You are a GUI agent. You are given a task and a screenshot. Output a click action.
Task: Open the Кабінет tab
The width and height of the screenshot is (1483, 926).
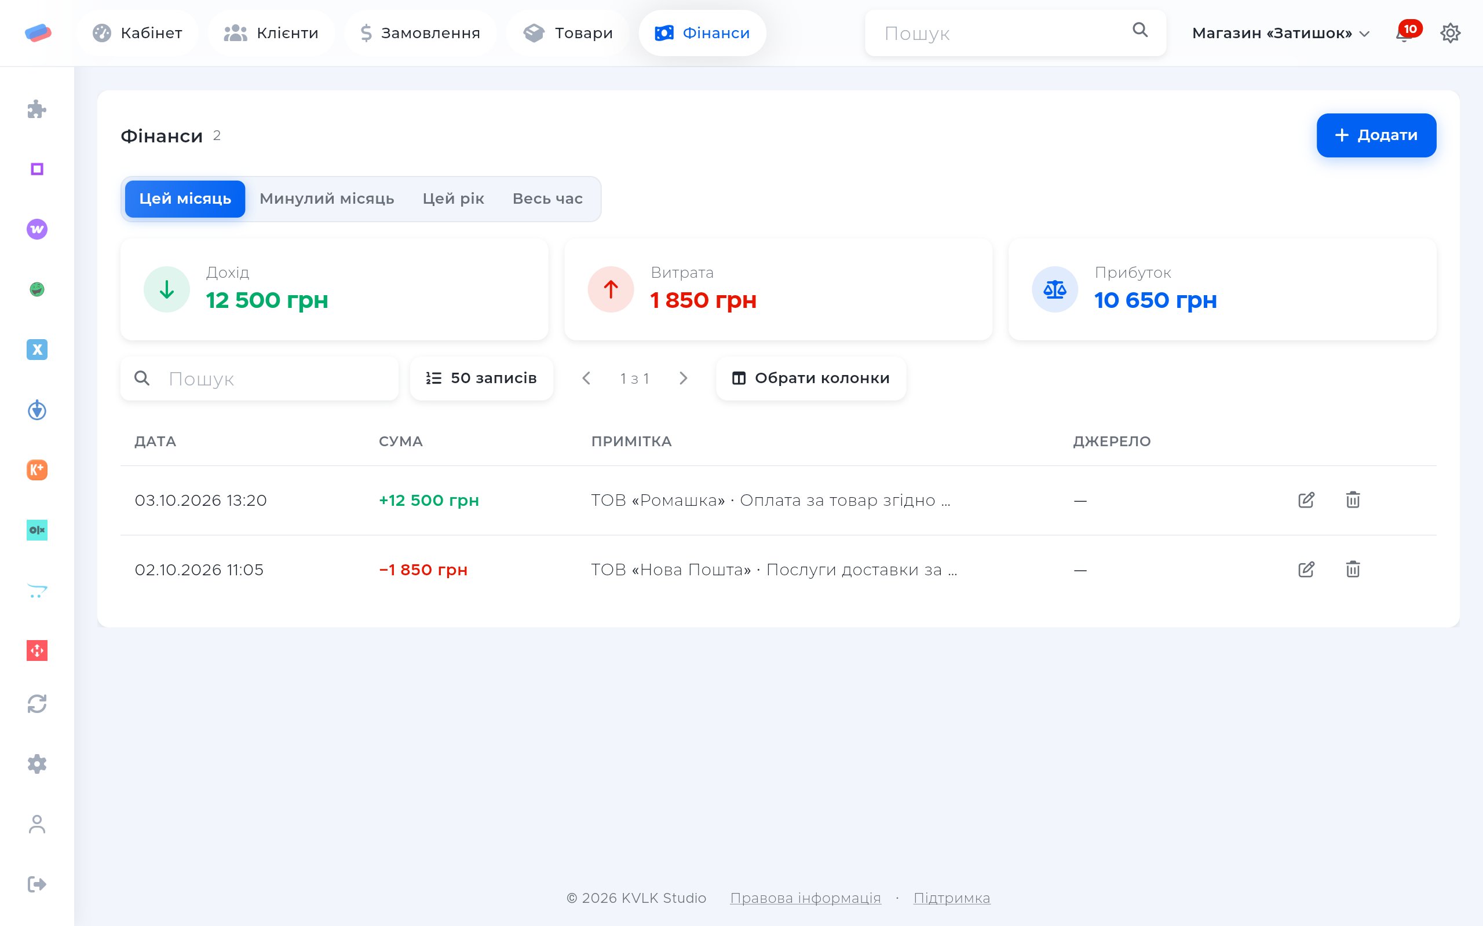137,33
